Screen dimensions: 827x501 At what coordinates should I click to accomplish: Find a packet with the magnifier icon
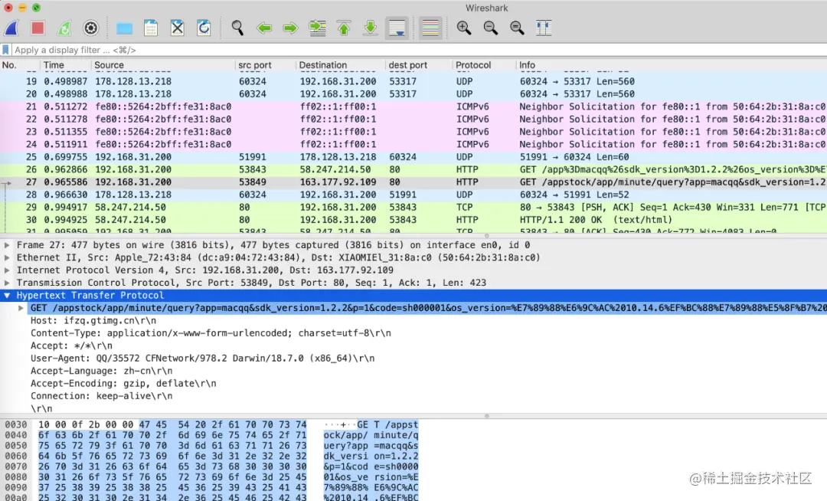pos(237,28)
